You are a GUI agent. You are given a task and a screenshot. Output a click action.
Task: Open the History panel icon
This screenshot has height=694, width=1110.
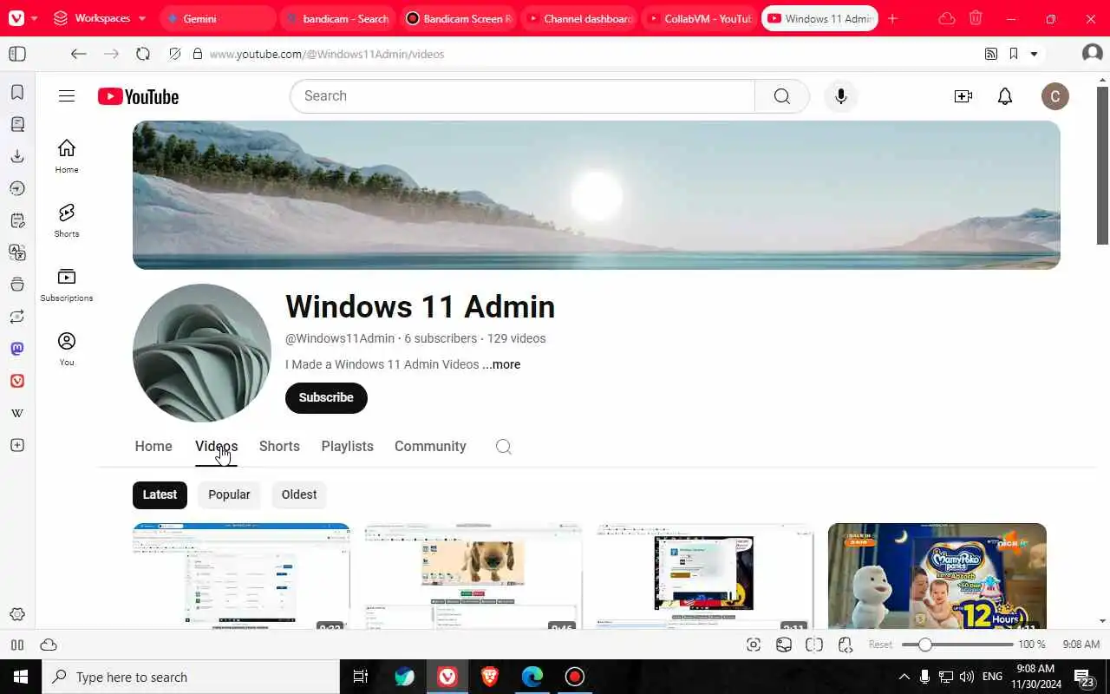pos(17,188)
